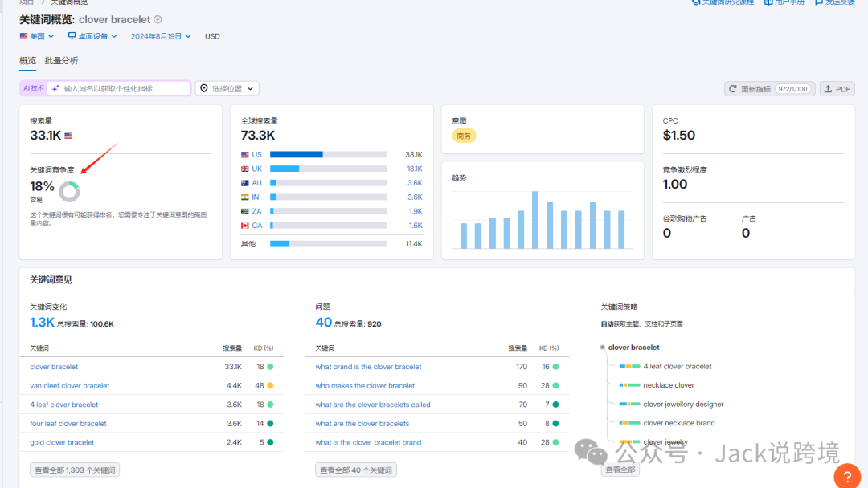868x488 pixels.
Task: Open the 2024年8月19日 date dropdown
Action: pos(161,36)
